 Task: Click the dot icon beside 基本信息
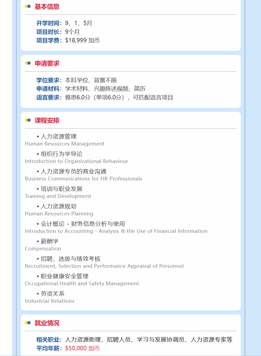(28, 7)
